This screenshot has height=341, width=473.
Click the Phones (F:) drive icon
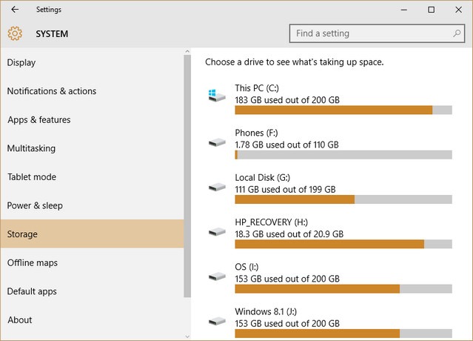pos(217,142)
